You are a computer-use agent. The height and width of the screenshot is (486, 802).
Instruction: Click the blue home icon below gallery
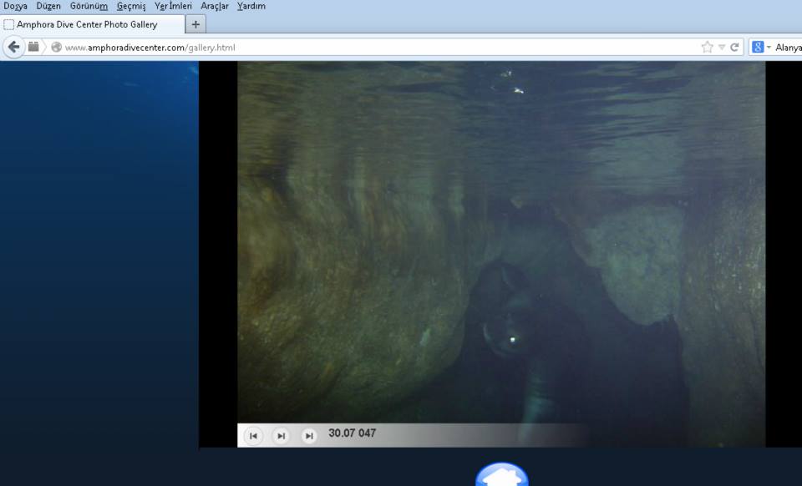[501, 476]
